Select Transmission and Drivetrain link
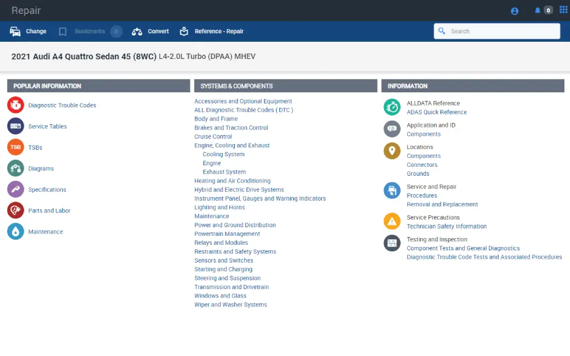 pos(232,287)
